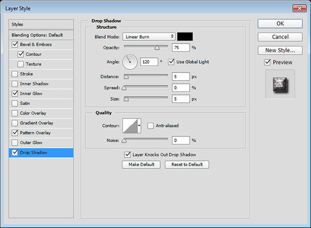Click the black shadow color swatch
Viewport: 311px width, 228px height.
(185, 36)
